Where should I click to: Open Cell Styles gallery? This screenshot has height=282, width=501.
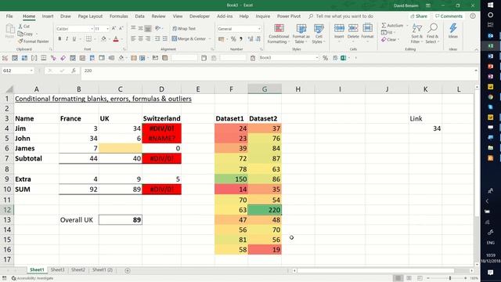pyautogui.click(x=319, y=33)
